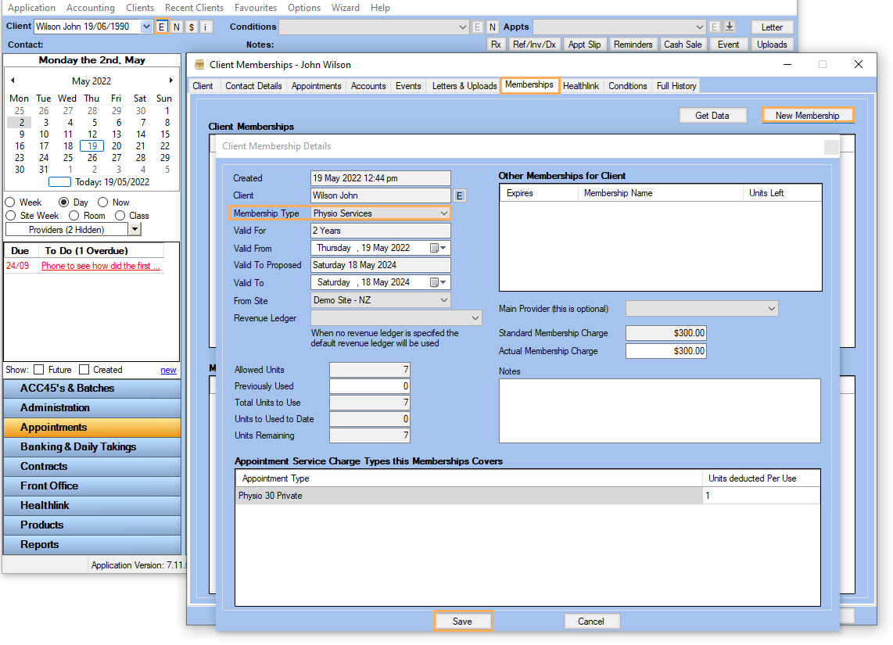This screenshot has width=893, height=645.
Task: Click the client info 'i' icon
Action: pos(206,27)
